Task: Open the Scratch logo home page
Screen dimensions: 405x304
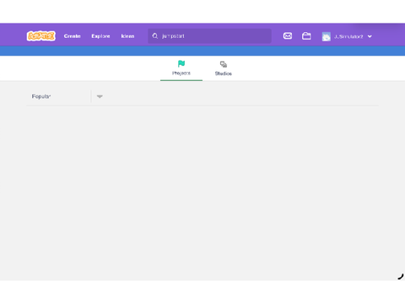Action: click(x=41, y=36)
